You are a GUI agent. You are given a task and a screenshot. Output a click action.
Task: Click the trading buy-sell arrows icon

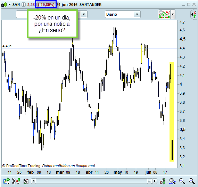pyautogui.click(x=163, y=181)
